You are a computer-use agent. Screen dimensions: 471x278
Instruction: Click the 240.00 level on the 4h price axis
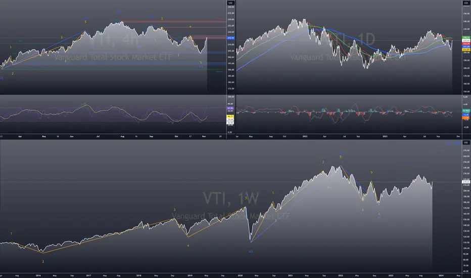(230, 7)
